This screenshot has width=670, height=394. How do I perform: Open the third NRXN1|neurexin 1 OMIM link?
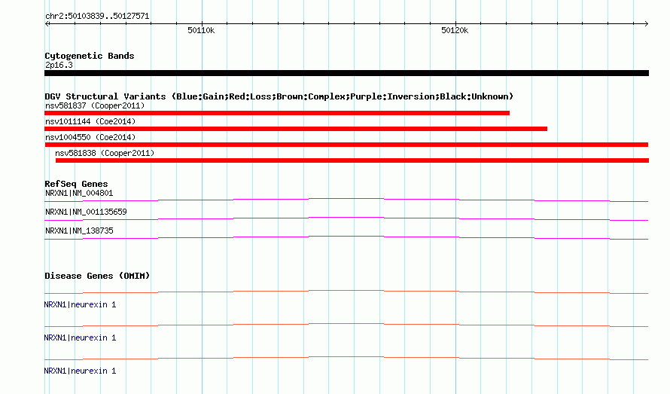(80, 371)
